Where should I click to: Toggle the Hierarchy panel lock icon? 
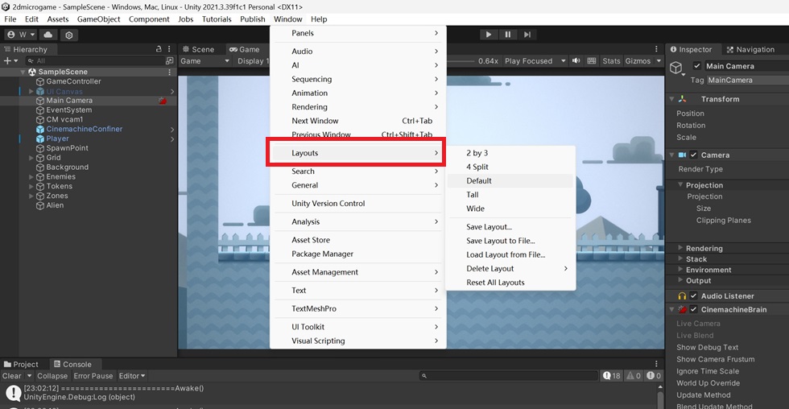click(x=159, y=49)
